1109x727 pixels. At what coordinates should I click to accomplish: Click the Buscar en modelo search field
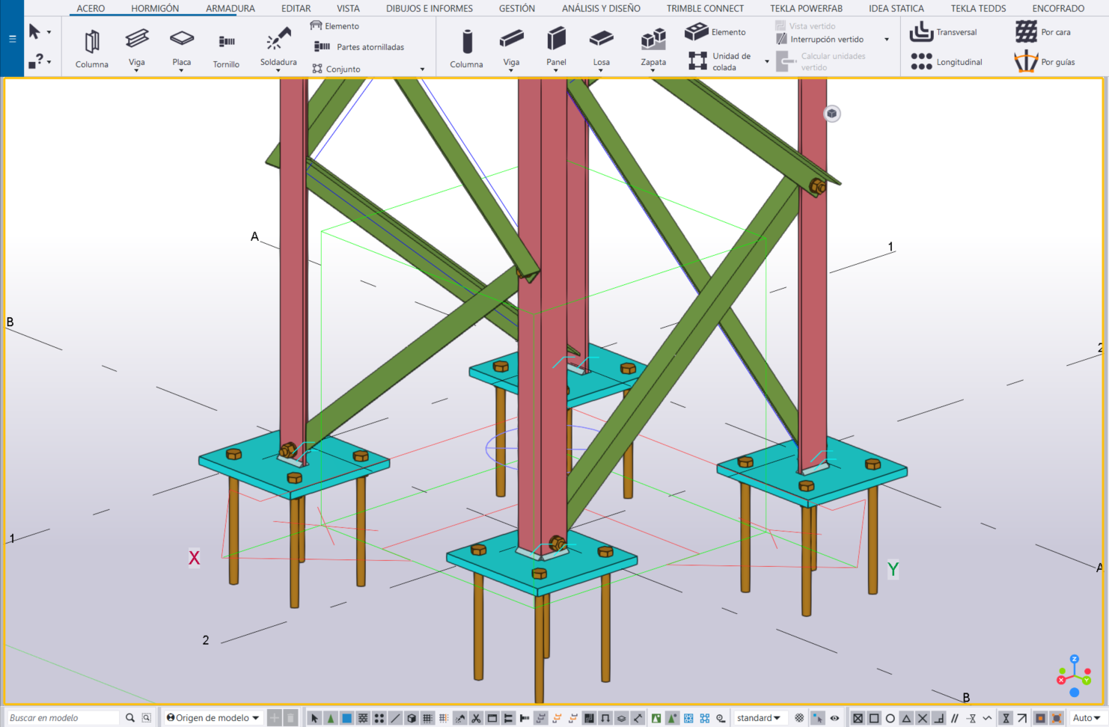point(63,718)
